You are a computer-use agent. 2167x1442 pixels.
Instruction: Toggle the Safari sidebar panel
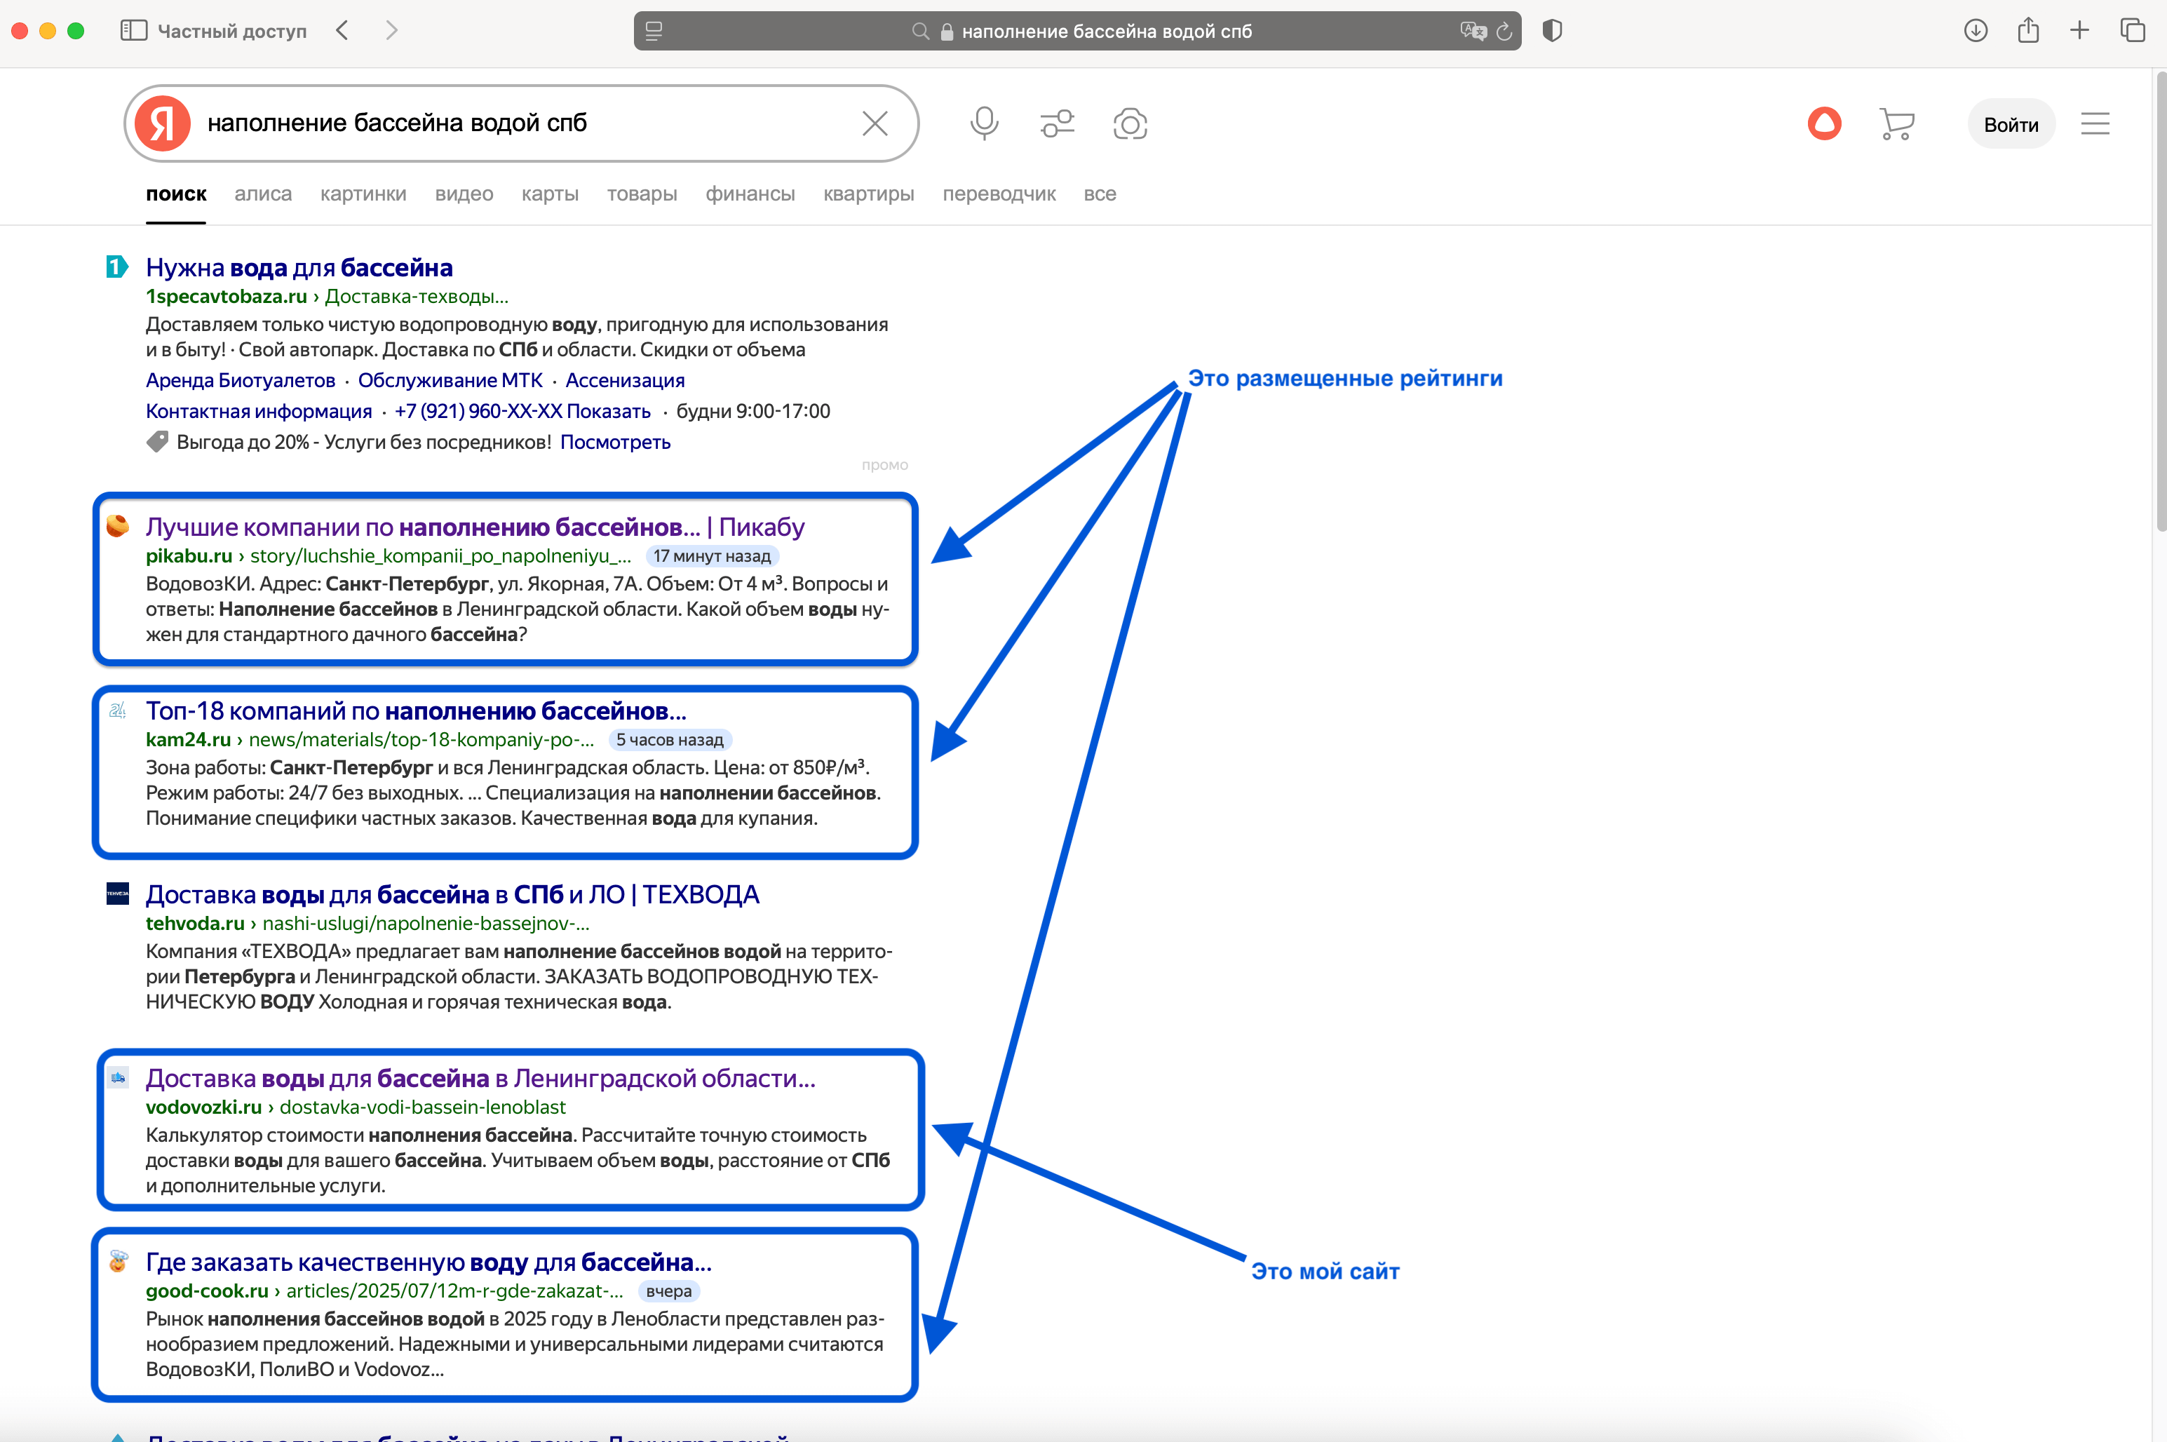pyautogui.click(x=134, y=30)
